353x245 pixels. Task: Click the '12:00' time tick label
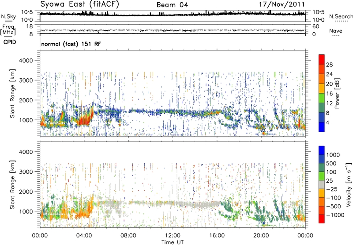tap(173, 236)
